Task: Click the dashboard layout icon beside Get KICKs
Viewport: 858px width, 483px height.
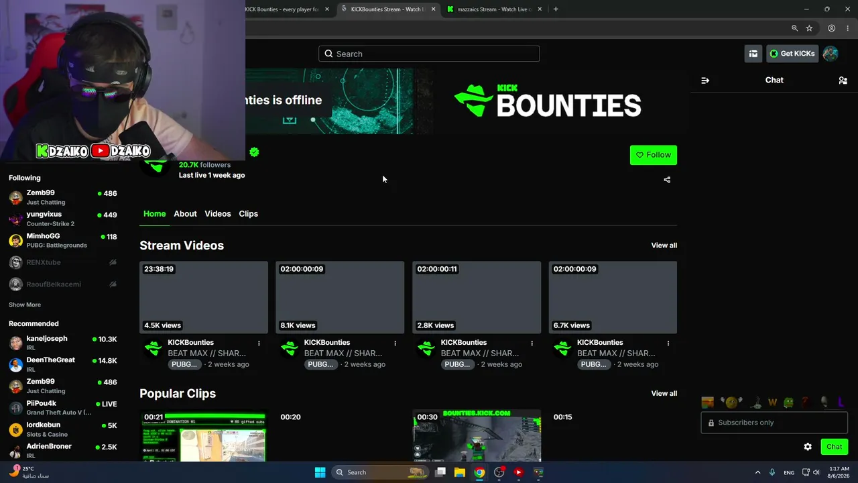Action: [x=753, y=54]
